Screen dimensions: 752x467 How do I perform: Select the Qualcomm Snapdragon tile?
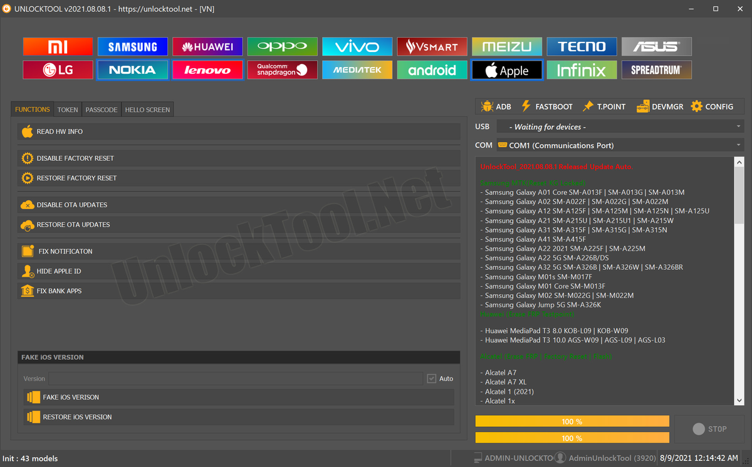tap(282, 69)
